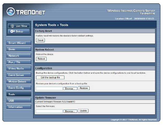Click the Configuration section header
This screenshot has width=164, height=125.
tap(95, 68)
